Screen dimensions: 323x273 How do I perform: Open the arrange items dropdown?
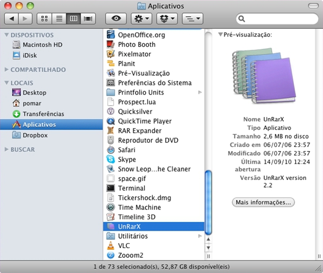point(192,18)
